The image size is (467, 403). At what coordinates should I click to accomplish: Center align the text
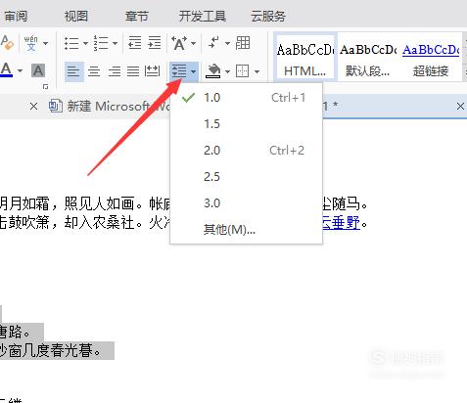click(x=94, y=71)
